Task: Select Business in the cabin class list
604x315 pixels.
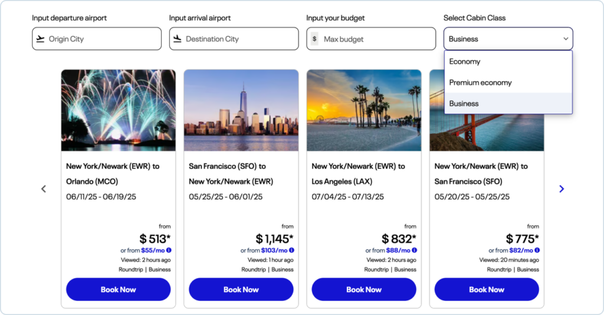Action: tap(464, 104)
